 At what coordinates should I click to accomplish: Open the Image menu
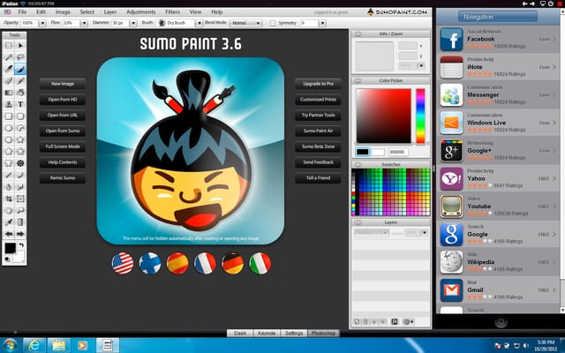click(63, 11)
